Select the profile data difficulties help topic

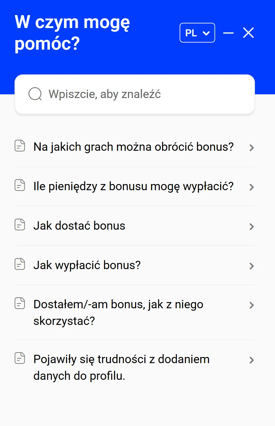[x=121, y=367]
